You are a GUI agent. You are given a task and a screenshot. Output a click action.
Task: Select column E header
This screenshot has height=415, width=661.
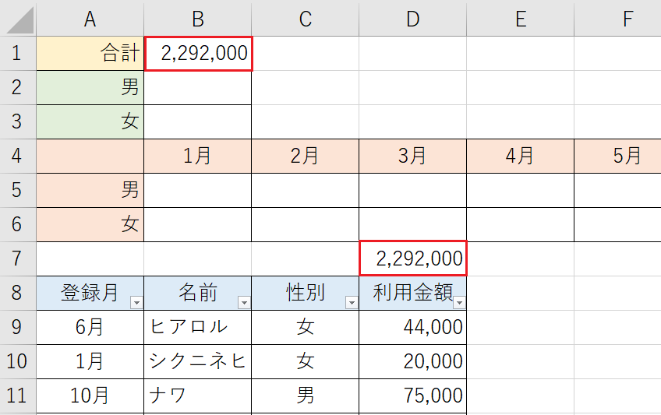520,19
